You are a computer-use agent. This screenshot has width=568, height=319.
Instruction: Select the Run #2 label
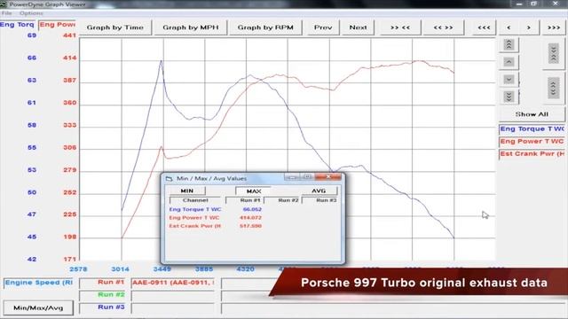click(102, 295)
